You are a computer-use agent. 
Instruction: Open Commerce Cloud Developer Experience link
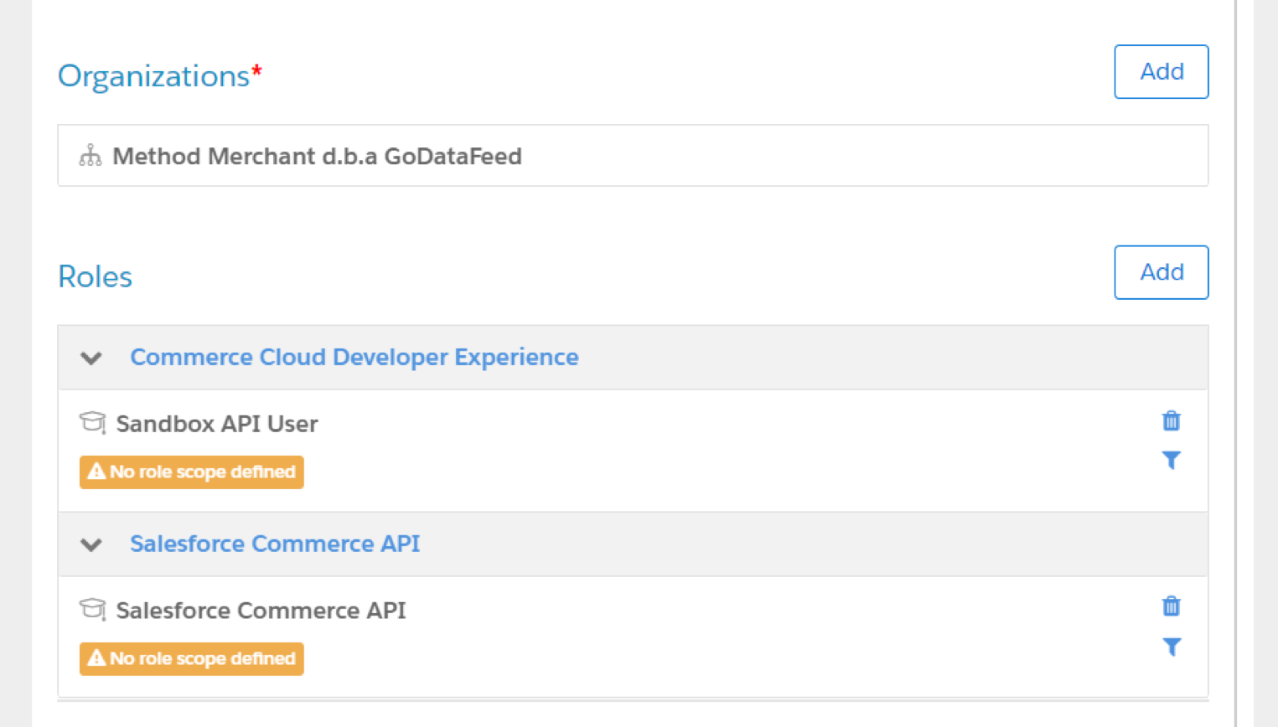pos(354,358)
